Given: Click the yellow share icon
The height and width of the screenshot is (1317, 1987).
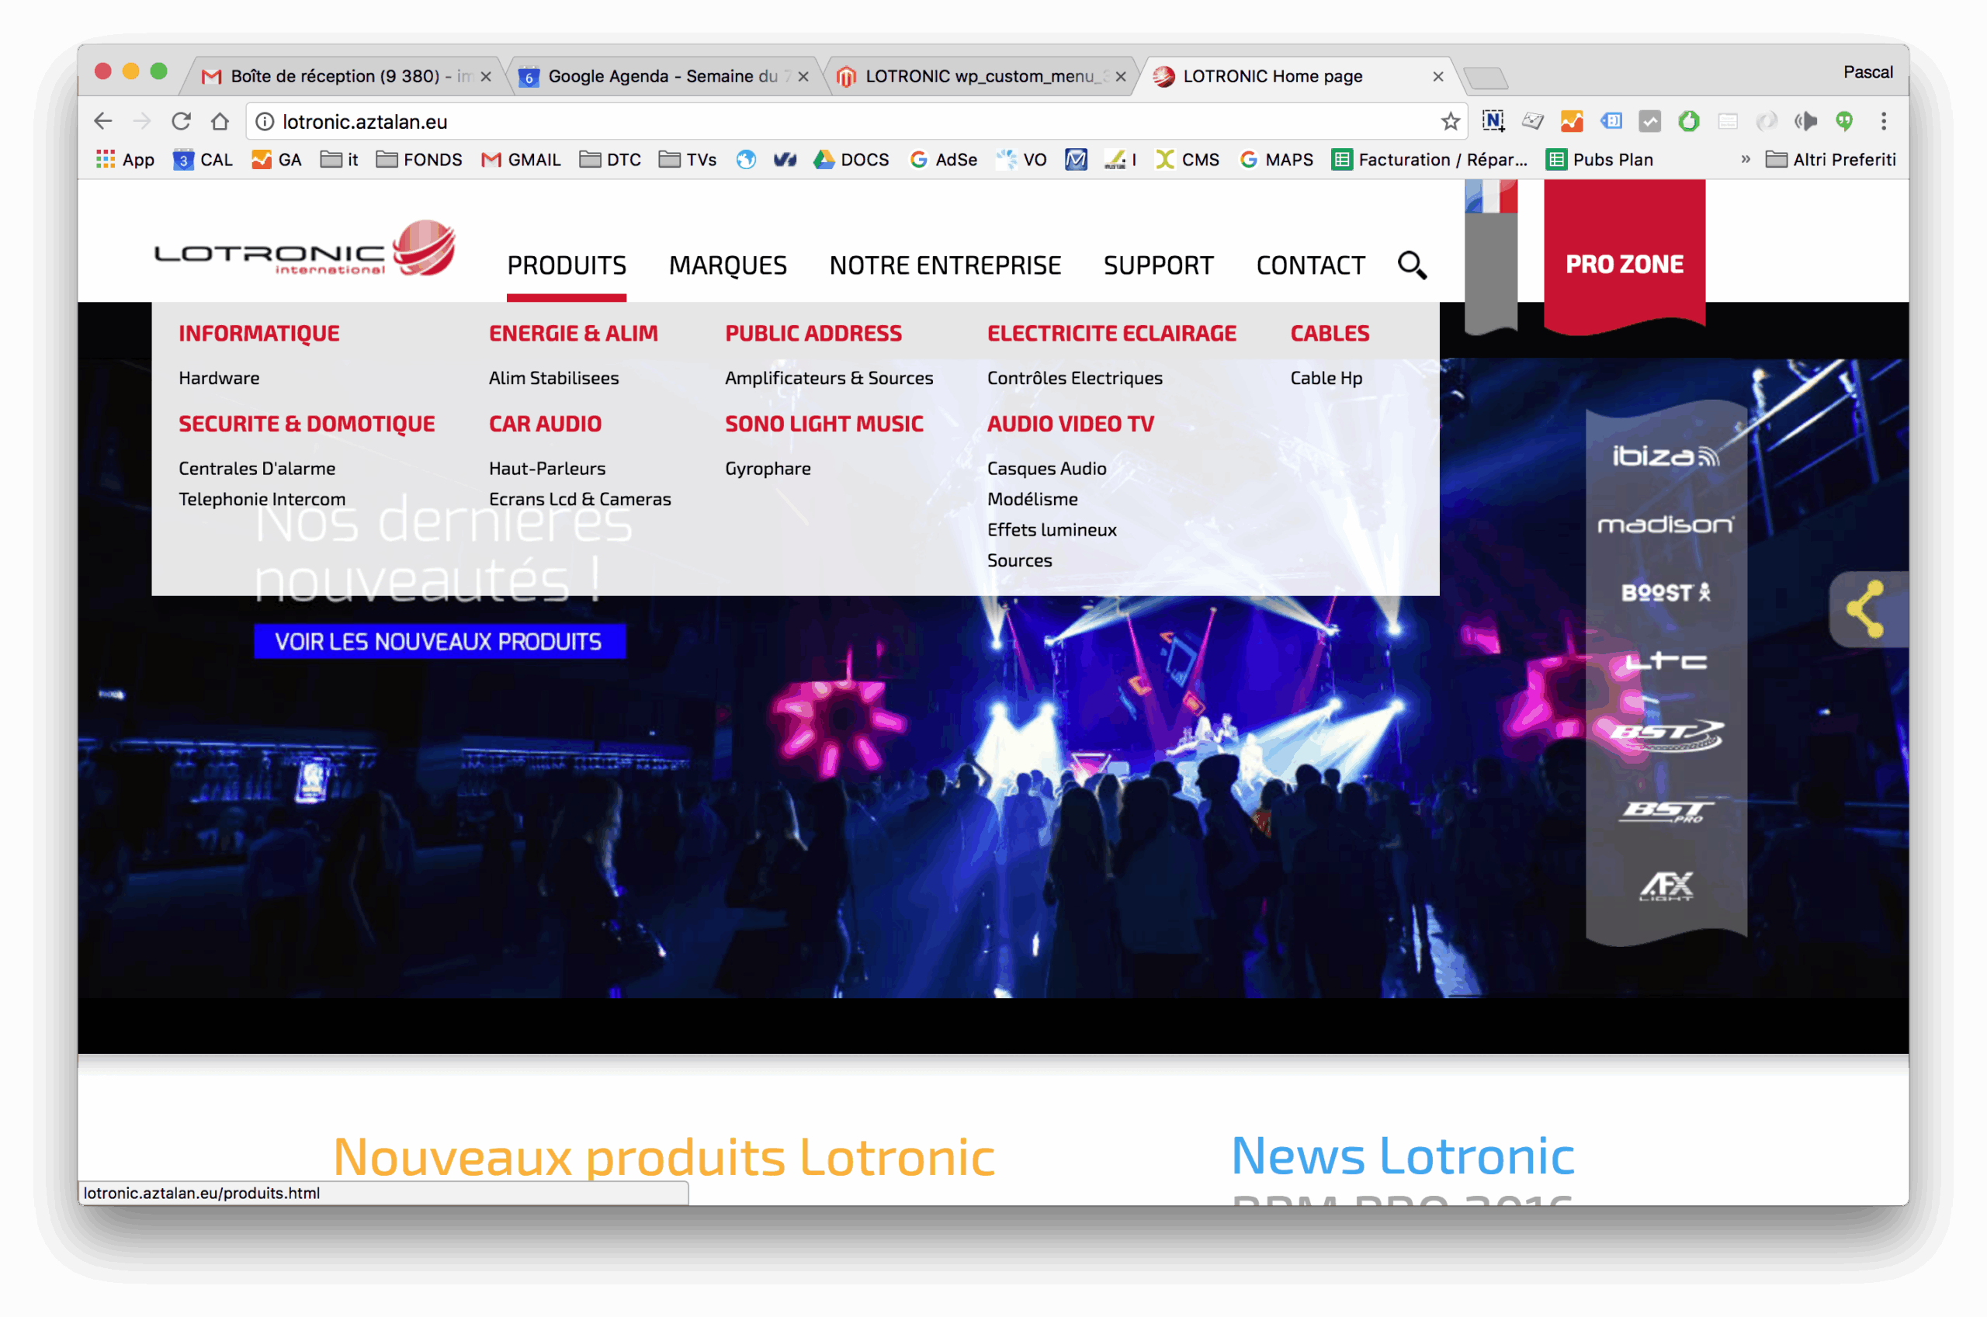Looking at the screenshot, I should (1865, 610).
